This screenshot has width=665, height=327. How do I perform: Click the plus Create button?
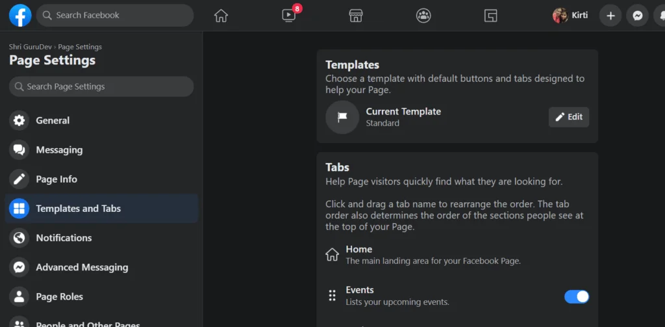tap(610, 16)
